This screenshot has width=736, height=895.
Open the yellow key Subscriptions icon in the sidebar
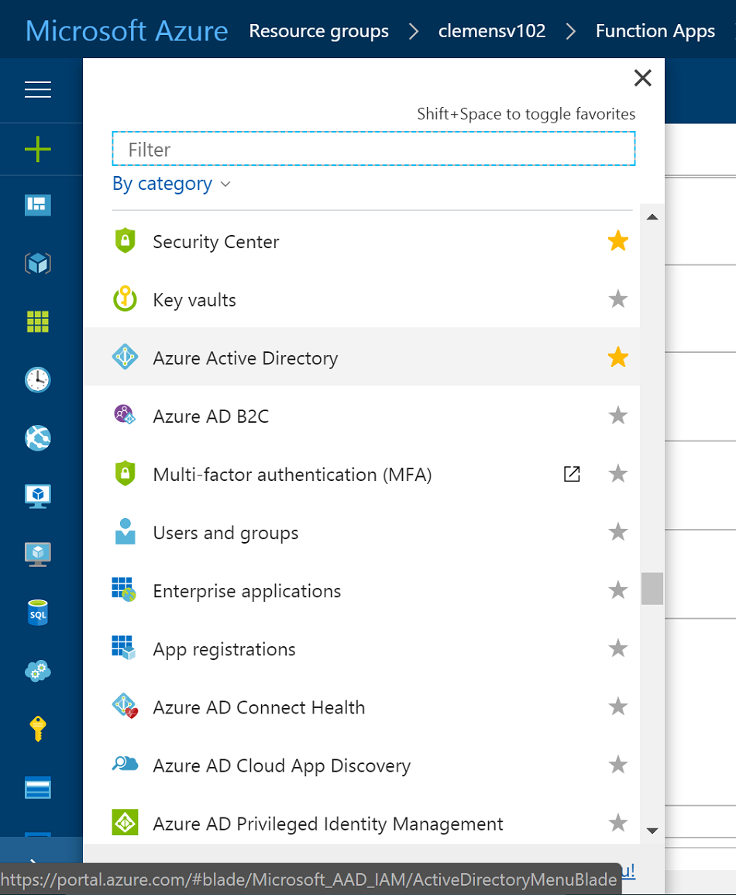click(38, 729)
